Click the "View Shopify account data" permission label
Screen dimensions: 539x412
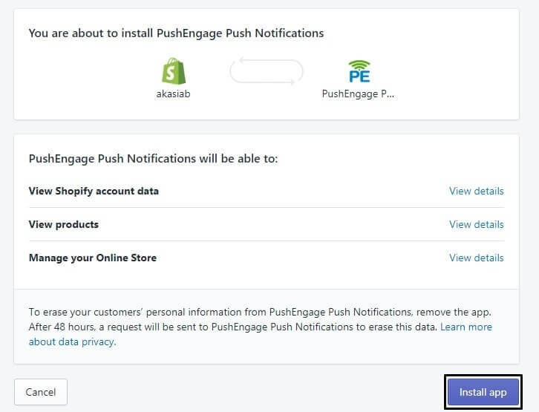(94, 191)
